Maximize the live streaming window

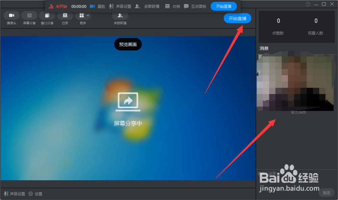coord(324,4)
